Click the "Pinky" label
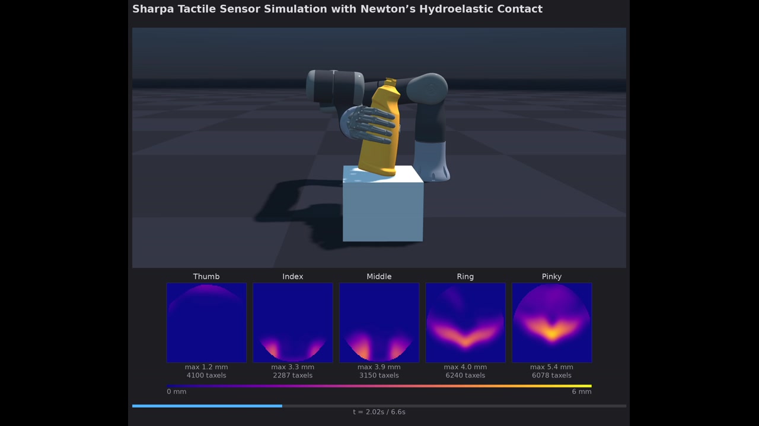 pyautogui.click(x=551, y=276)
